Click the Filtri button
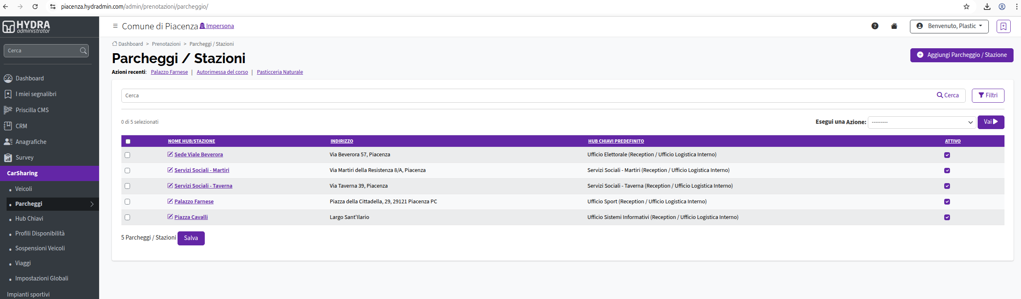 (988, 95)
